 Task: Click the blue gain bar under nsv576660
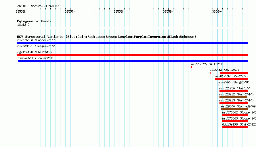[132, 43]
